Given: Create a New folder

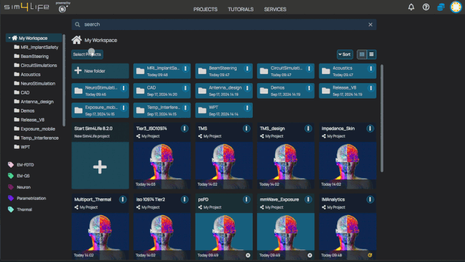Looking at the screenshot, I should [x=101, y=71].
